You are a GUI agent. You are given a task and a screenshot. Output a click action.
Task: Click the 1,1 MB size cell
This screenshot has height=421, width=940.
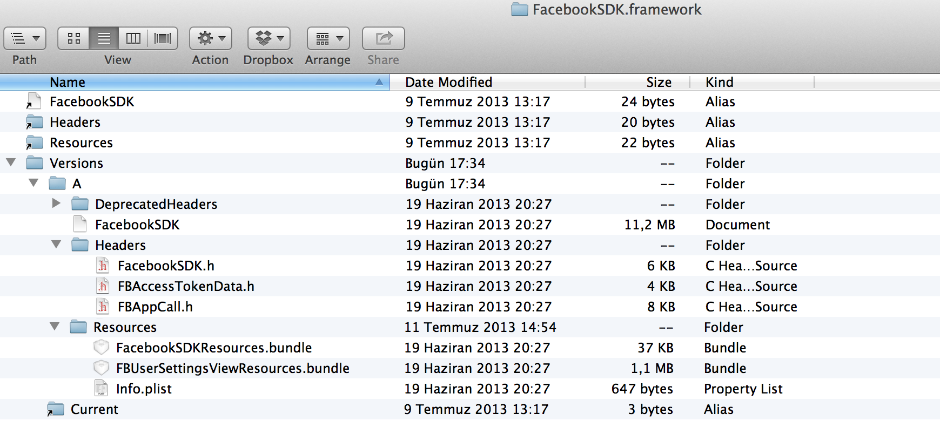[652, 368]
